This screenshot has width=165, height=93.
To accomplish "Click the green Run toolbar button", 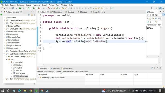I will 28,8.
